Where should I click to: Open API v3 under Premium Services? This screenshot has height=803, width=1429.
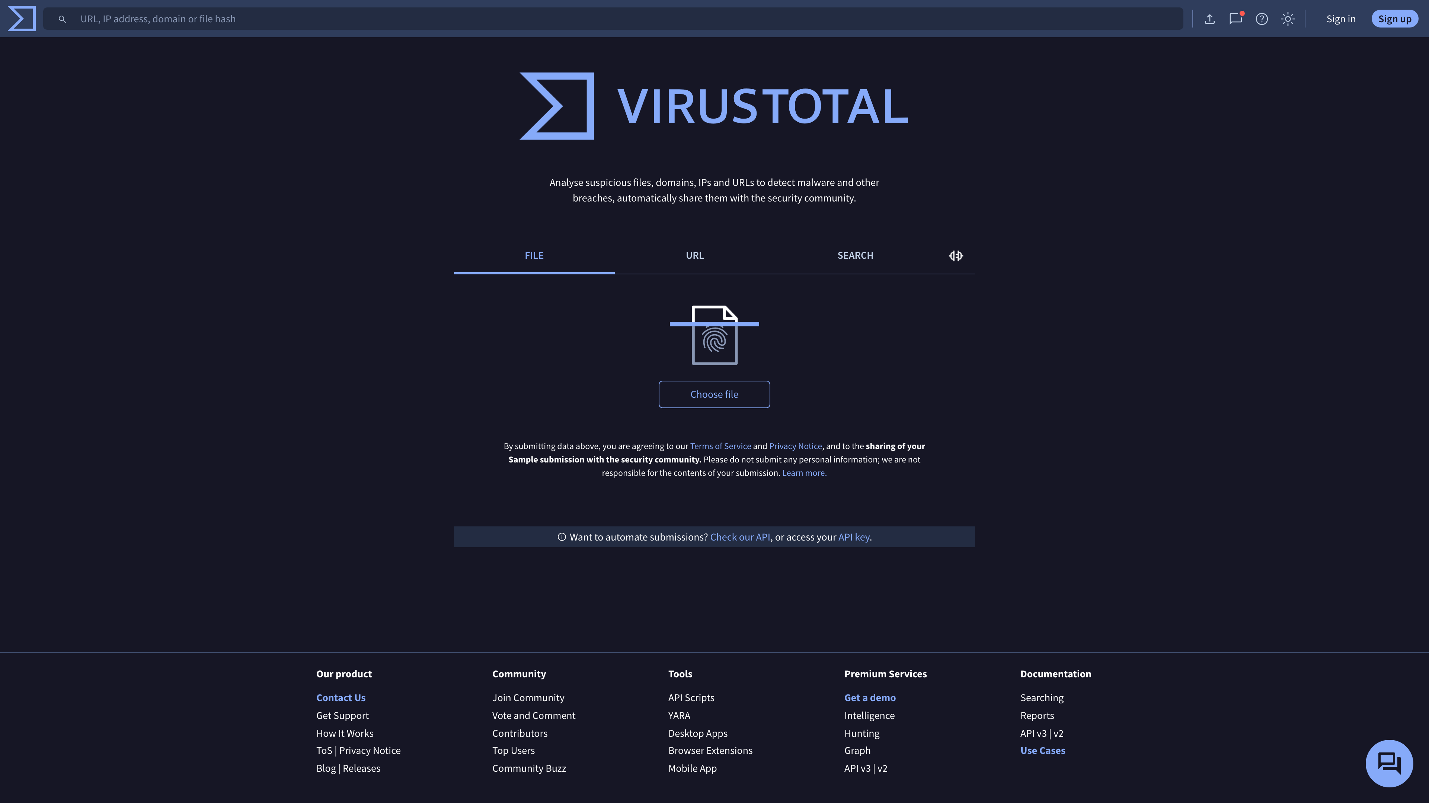pos(857,768)
